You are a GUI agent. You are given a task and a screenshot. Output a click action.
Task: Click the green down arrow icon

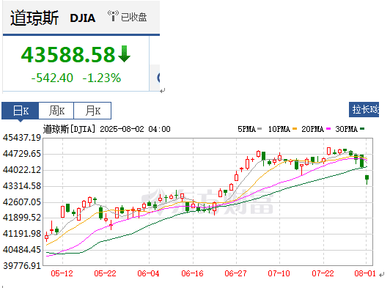tap(125, 53)
